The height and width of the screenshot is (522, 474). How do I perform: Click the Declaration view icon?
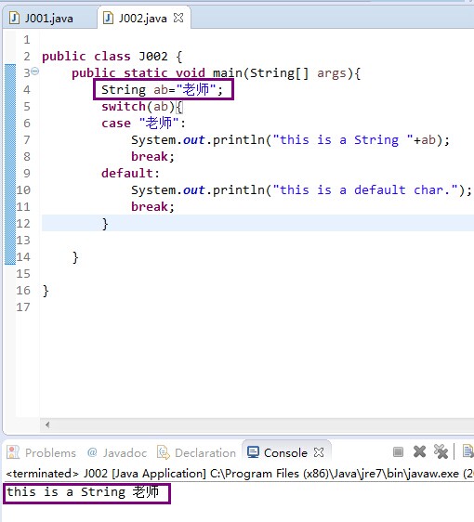pos(164,452)
